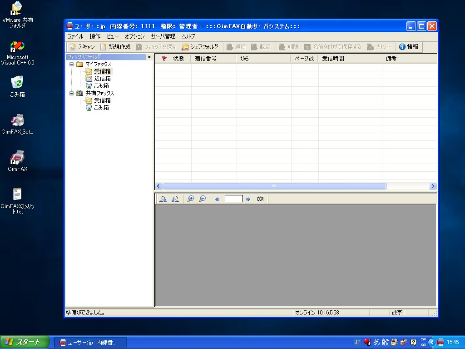Viewport: 465px width, 349px height.
Task: Sort by the flag column header
Action: tap(164, 59)
